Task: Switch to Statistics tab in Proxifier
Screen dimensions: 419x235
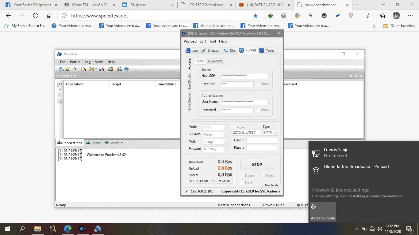Action: 114,143
